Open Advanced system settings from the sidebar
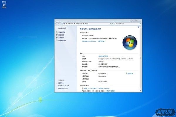The width and height of the screenshot is (176, 117). click(x=62, y=40)
